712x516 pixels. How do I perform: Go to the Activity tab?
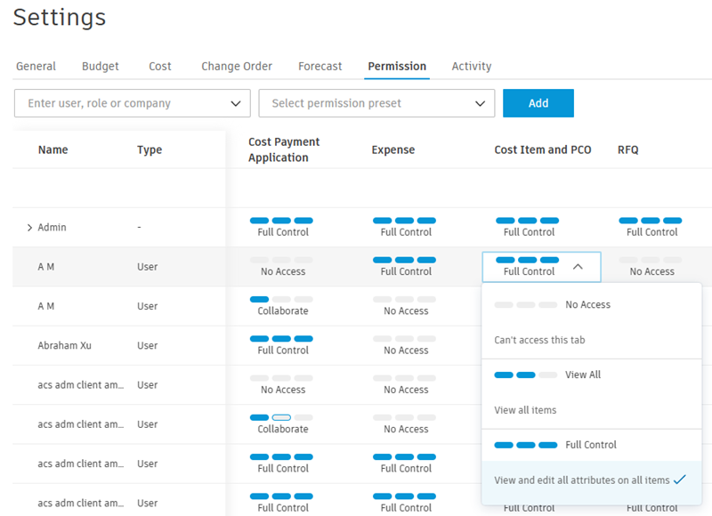click(471, 66)
